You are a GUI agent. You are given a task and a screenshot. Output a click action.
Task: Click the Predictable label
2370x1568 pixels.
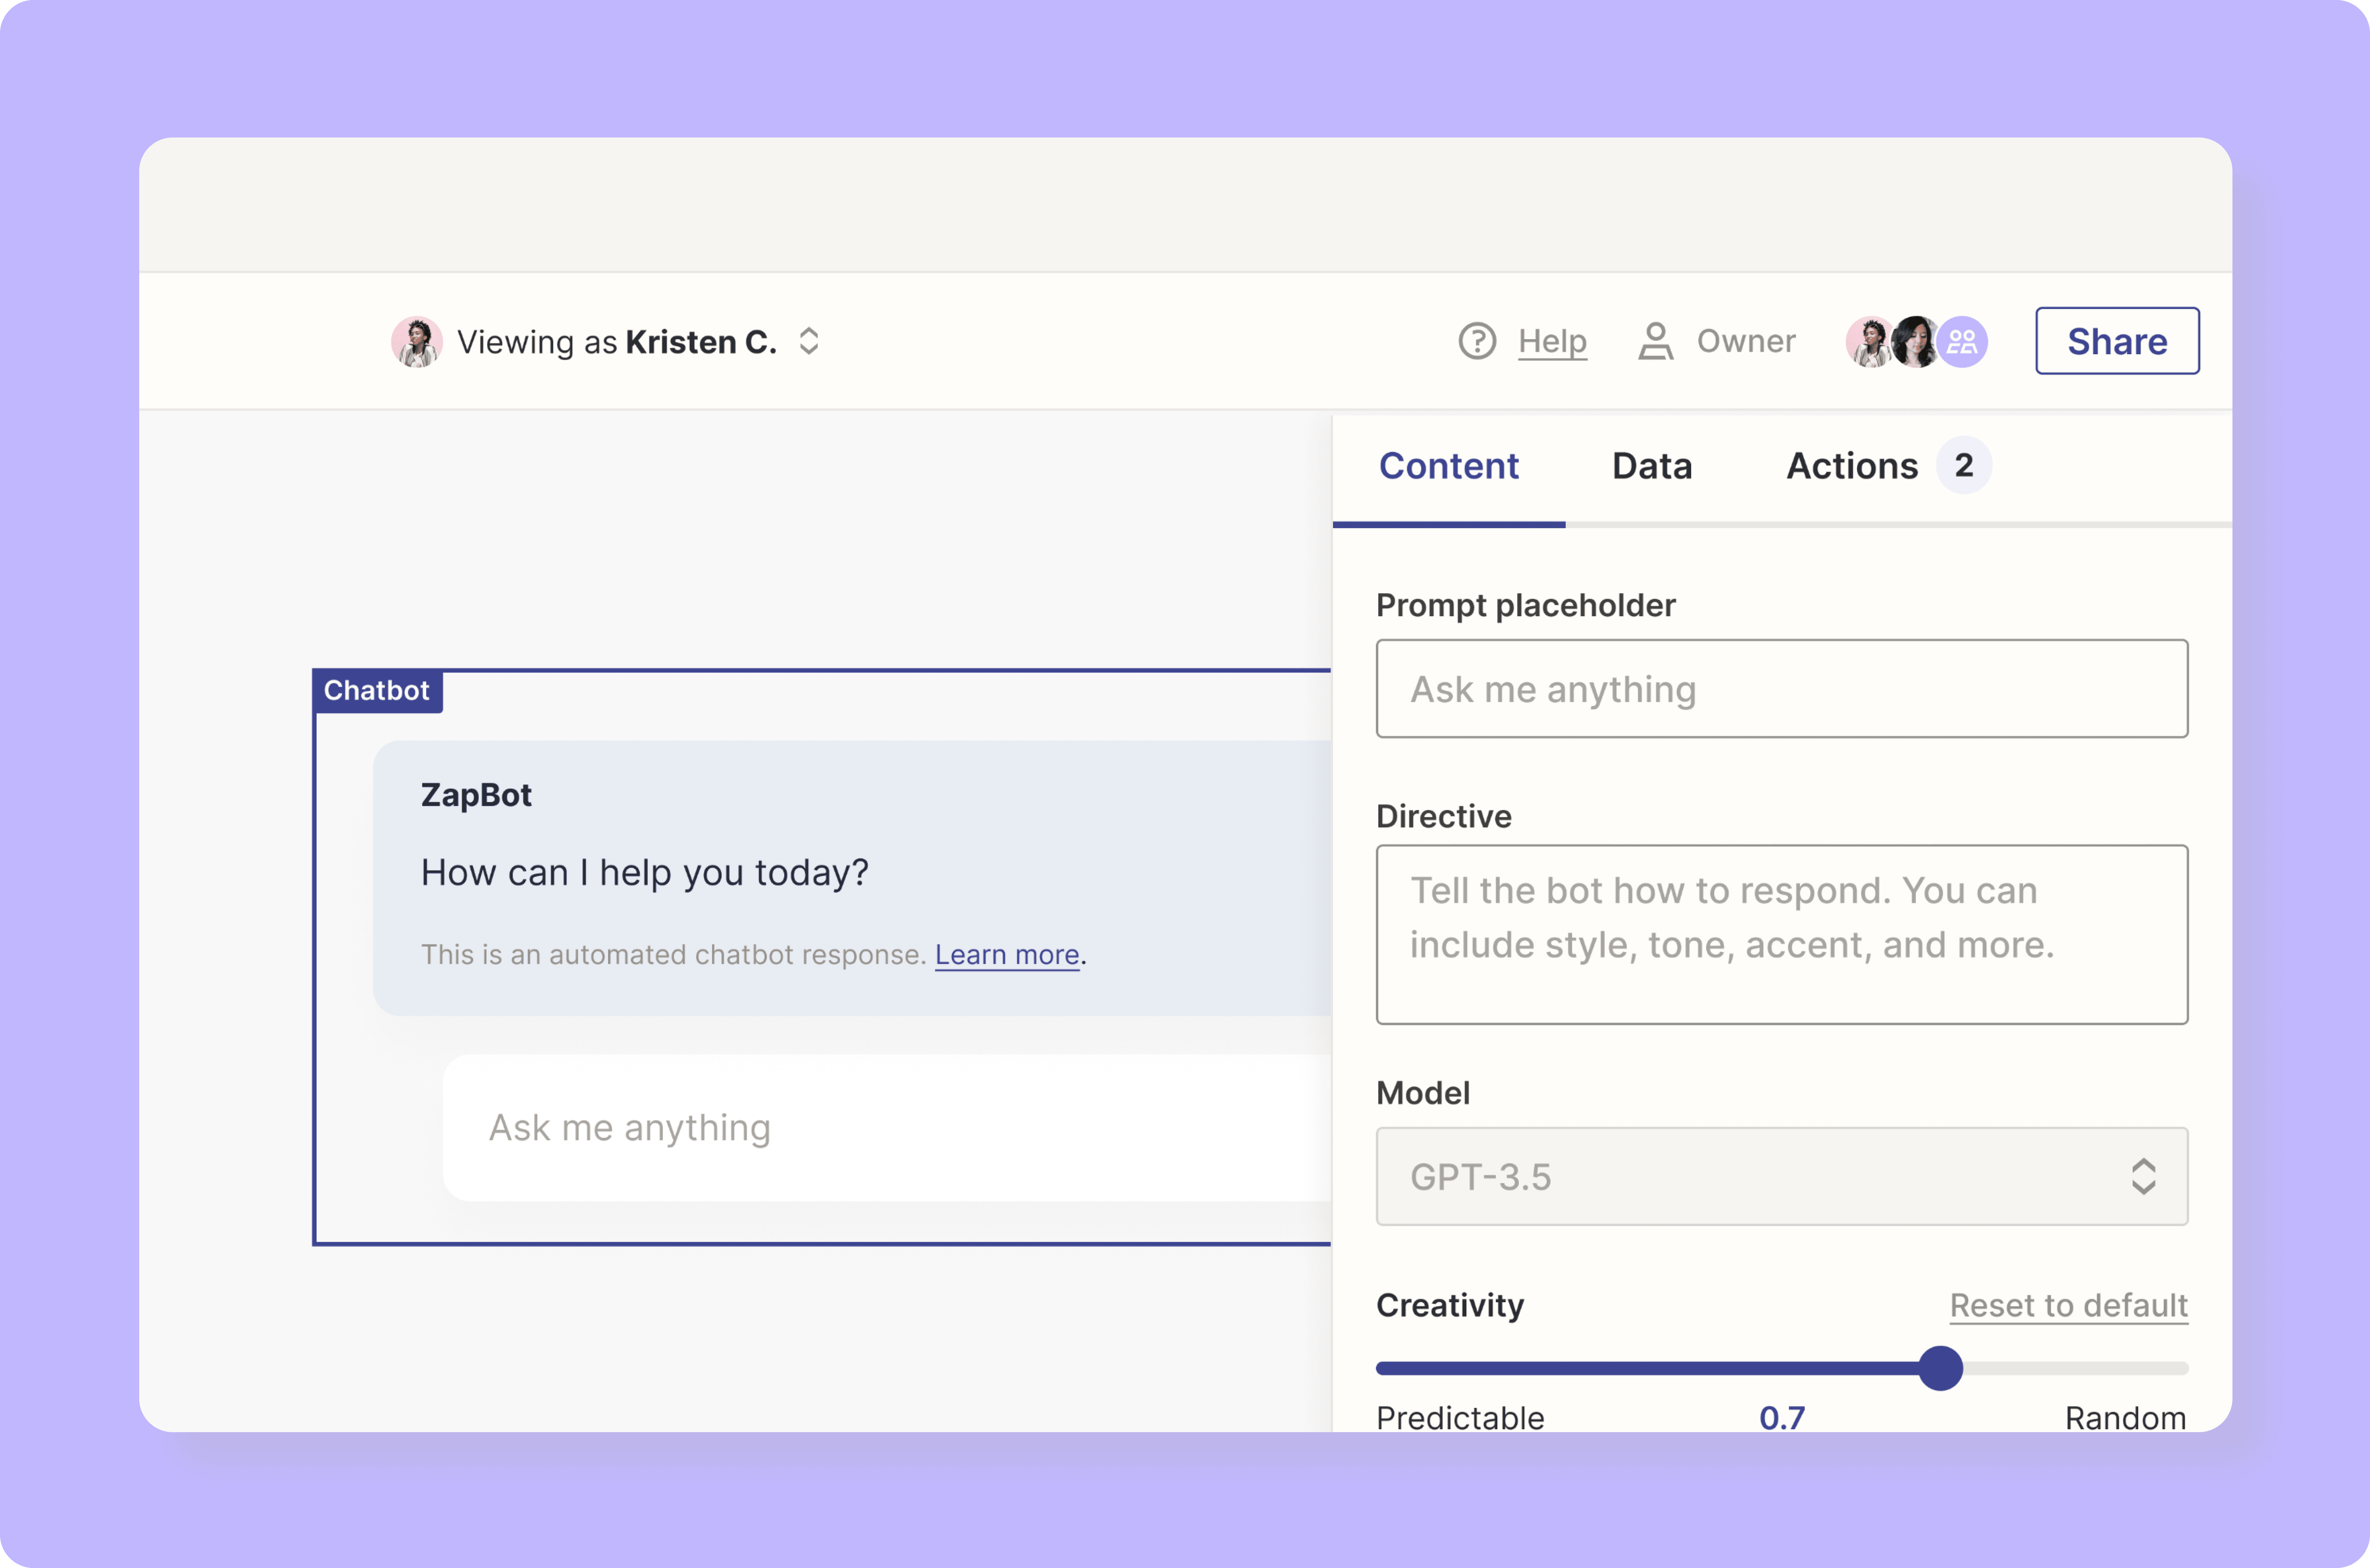(1460, 1417)
